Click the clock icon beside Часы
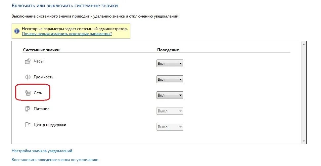Image resolution: width=321 pixels, height=166 pixels. click(27, 61)
